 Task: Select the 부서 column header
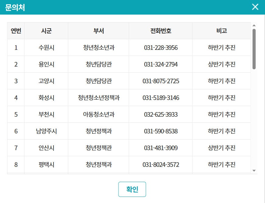pos(98,31)
